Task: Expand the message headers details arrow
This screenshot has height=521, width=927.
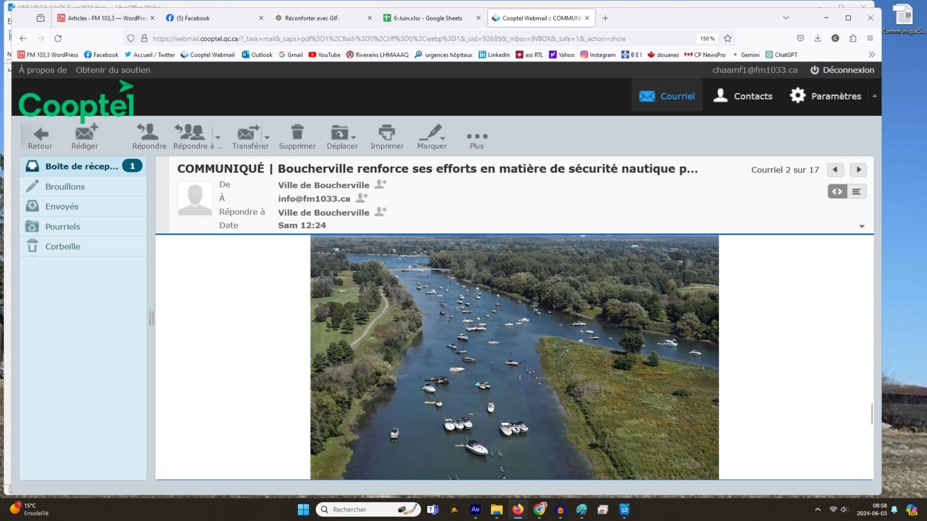Action: click(862, 226)
